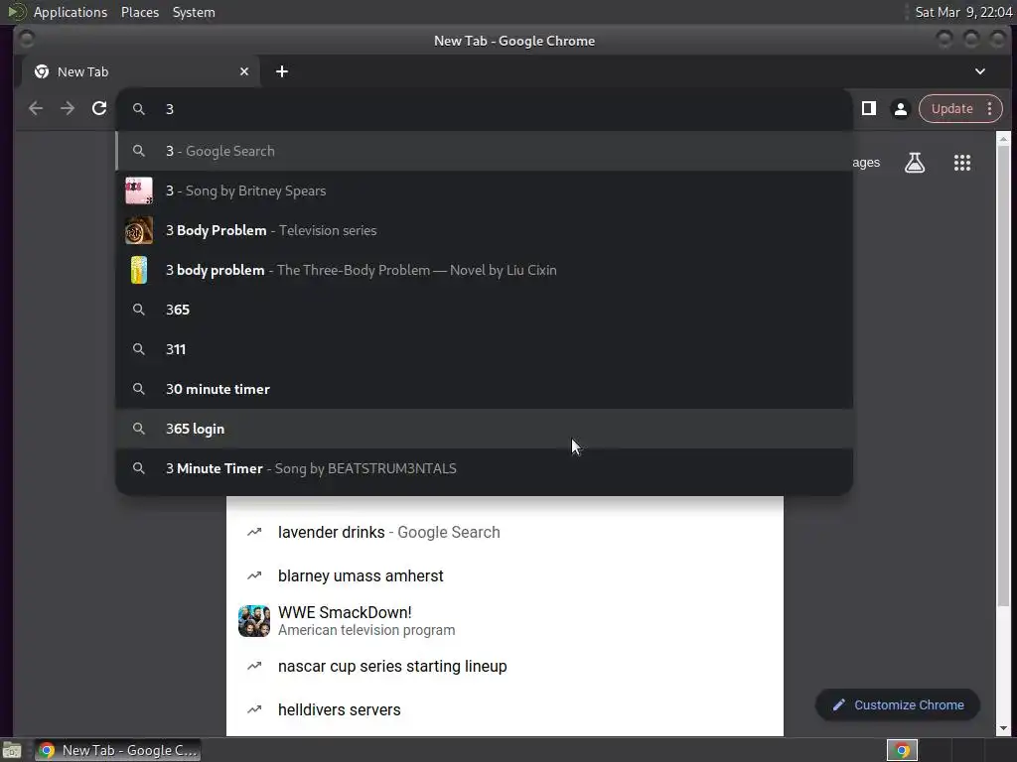Choose the '30 minute timer' suggestion

(484, 389)
